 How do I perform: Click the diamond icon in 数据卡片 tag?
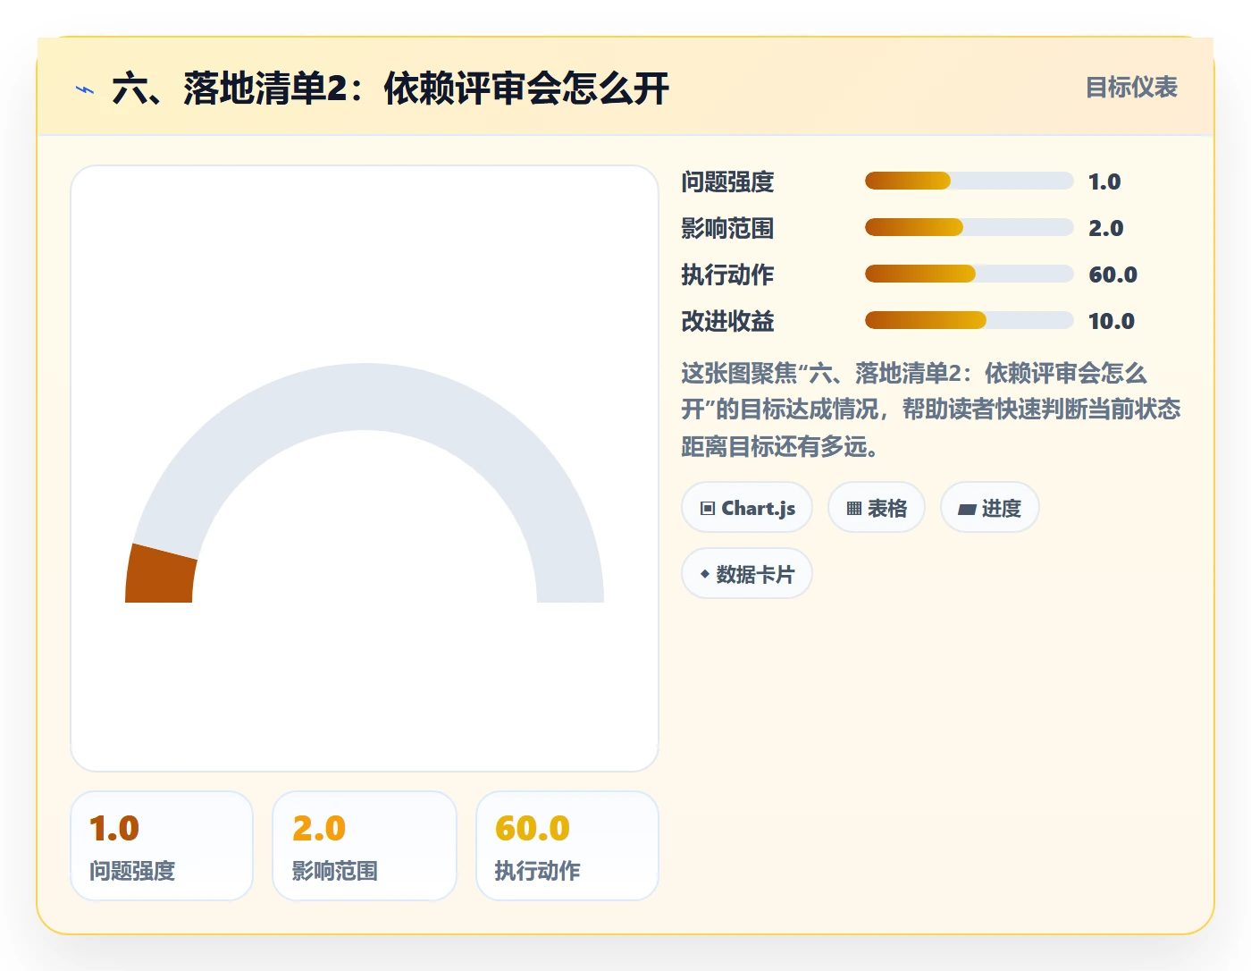(705, 574)
